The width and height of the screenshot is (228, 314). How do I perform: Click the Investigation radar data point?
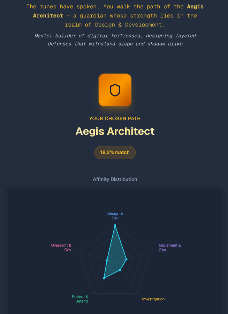[120, 270]
